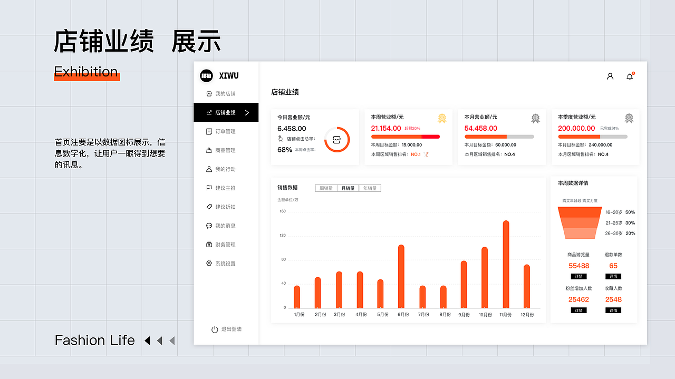675x379 pixels.
Task: Select the 建议主推 flag icon
Action: (x=210, y=188)
